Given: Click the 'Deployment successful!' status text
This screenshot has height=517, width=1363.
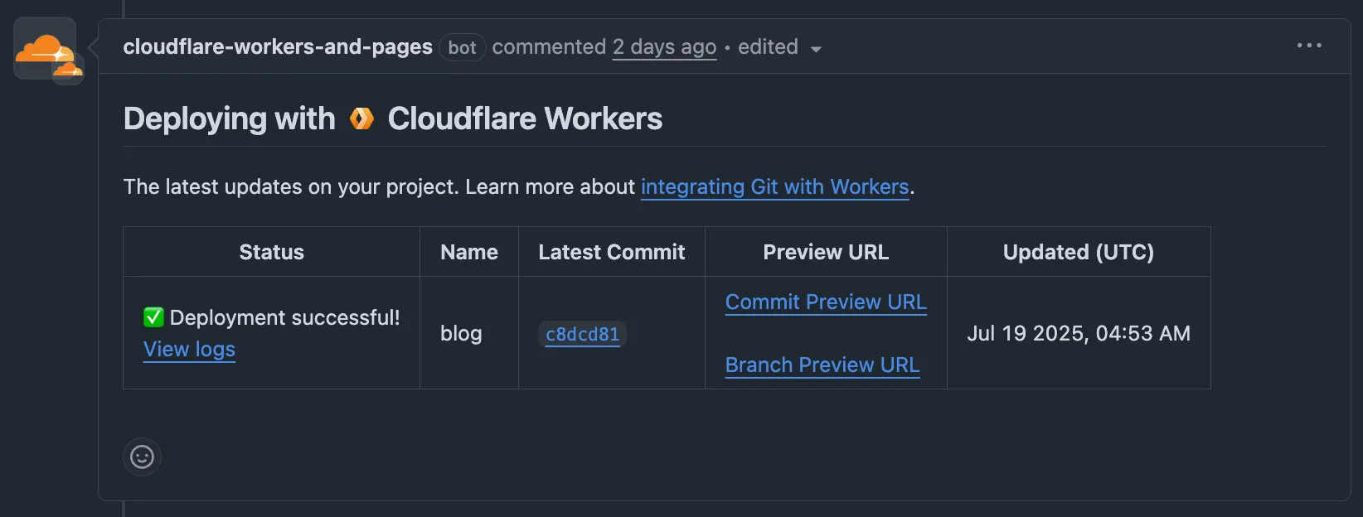Looking at the screenshot, I should coord(284,317).
